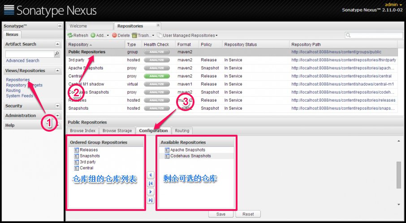Open the Advanced Search link
This screenshot has height=223, width=406.
22,60
